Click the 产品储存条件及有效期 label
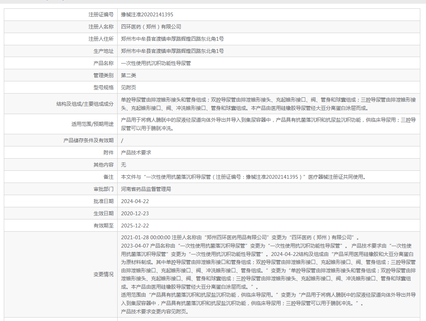 tap(88, 141)
